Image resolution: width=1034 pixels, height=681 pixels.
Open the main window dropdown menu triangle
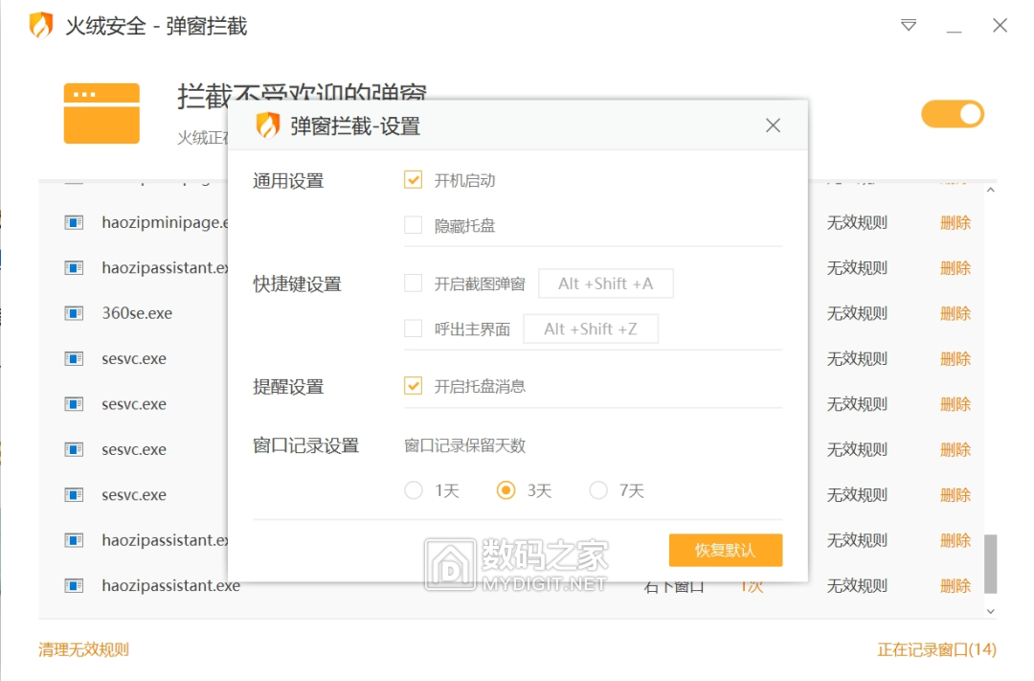point(908,25)
